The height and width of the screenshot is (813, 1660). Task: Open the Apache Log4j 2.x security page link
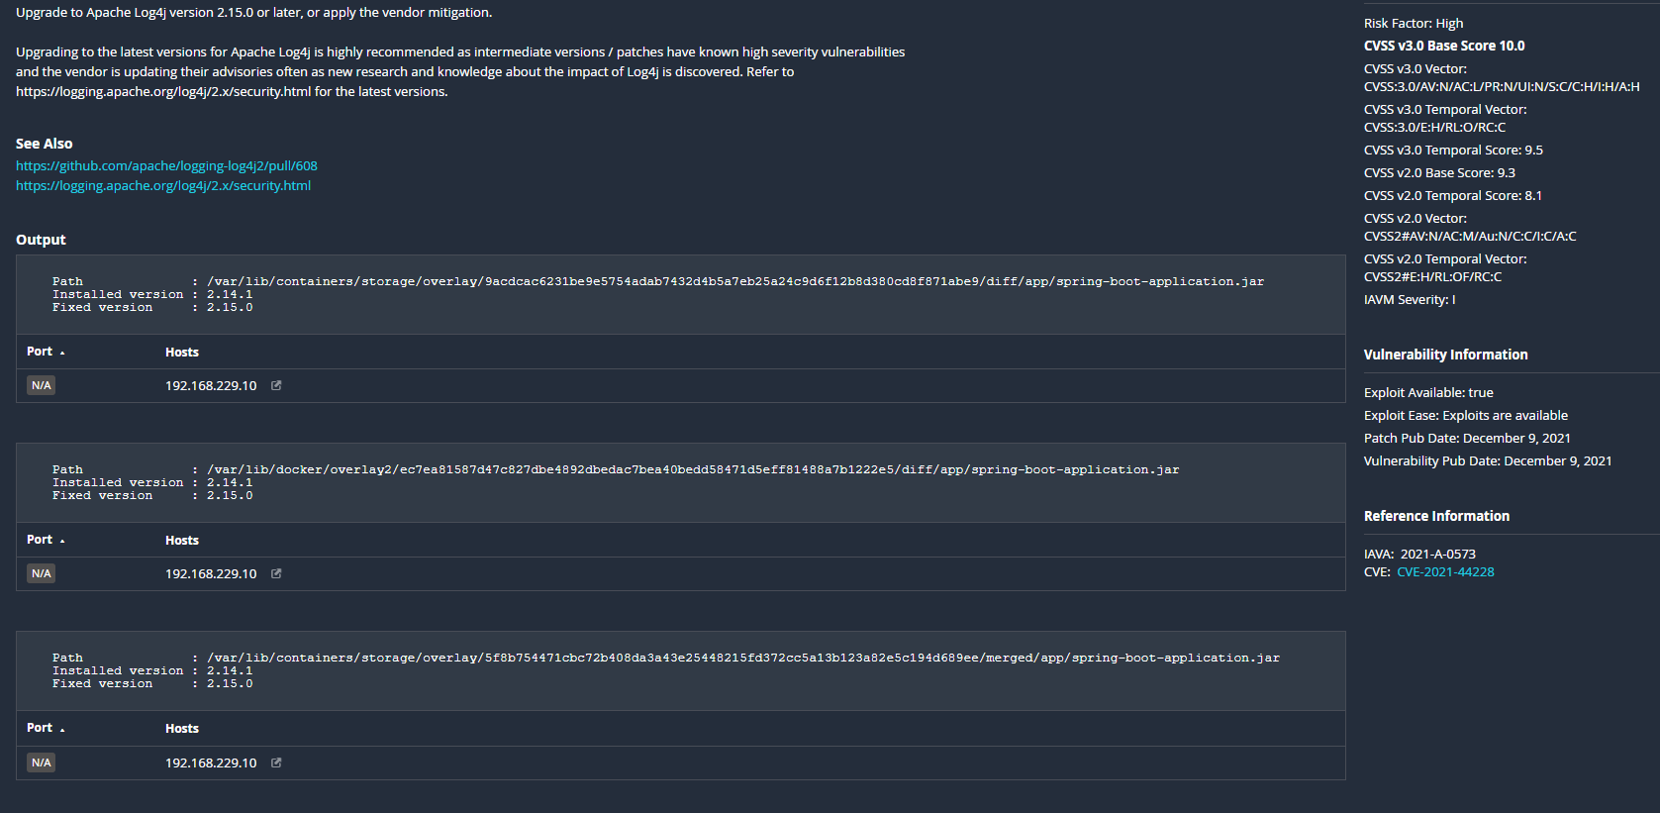click(x=162, y=185)
